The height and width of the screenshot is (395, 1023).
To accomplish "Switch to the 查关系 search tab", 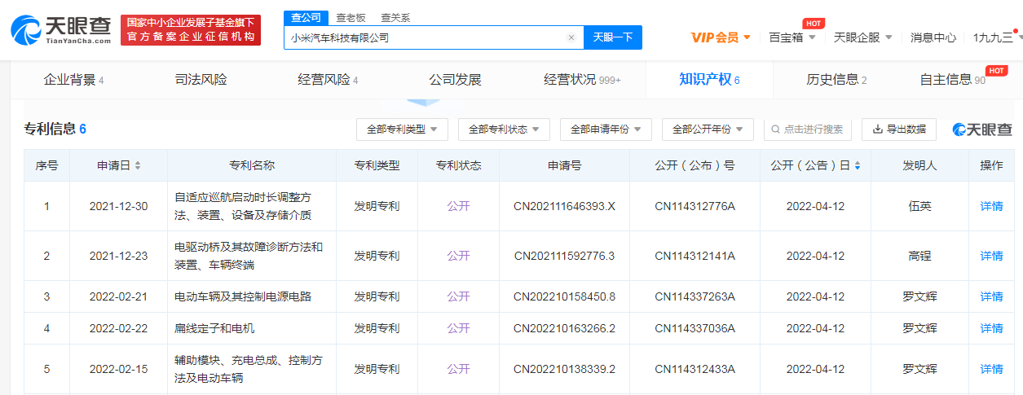I will 395,17.
